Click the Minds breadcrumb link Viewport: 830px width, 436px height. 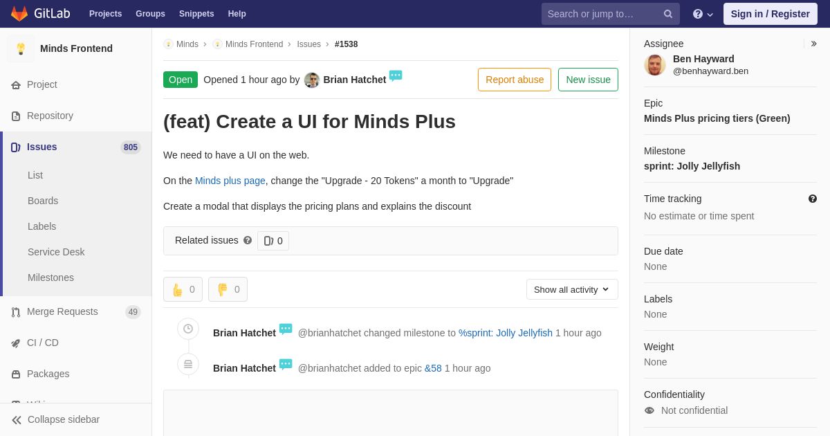tap(187, 44)
